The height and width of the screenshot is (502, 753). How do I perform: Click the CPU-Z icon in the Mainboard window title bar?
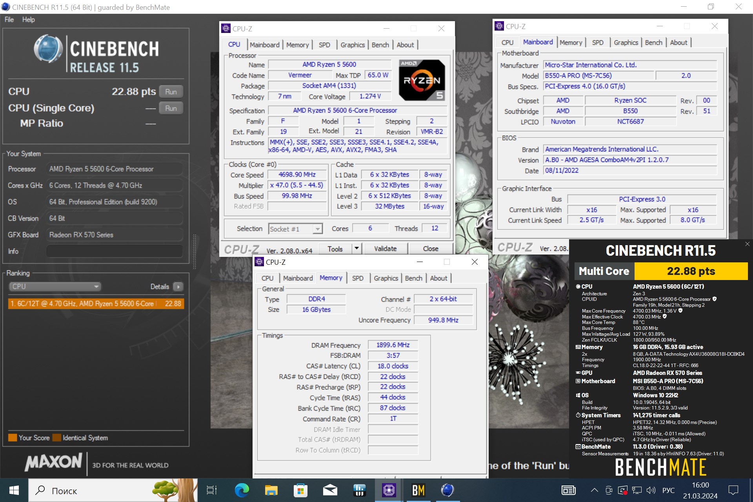tap(499, 26)
